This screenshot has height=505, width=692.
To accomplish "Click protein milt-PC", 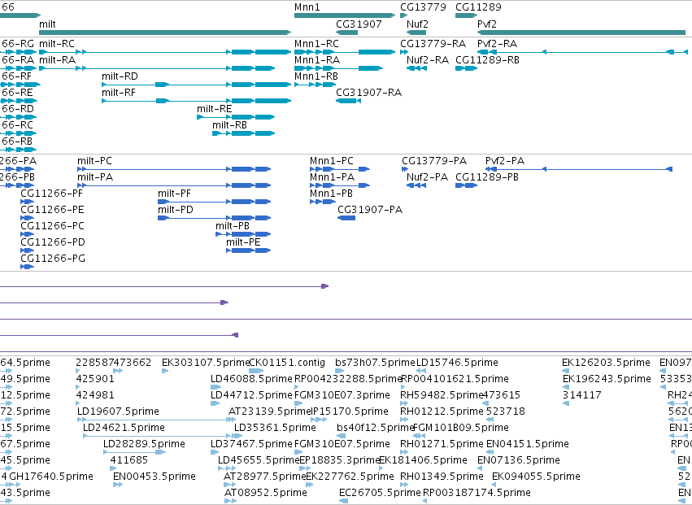I will 94,161.
